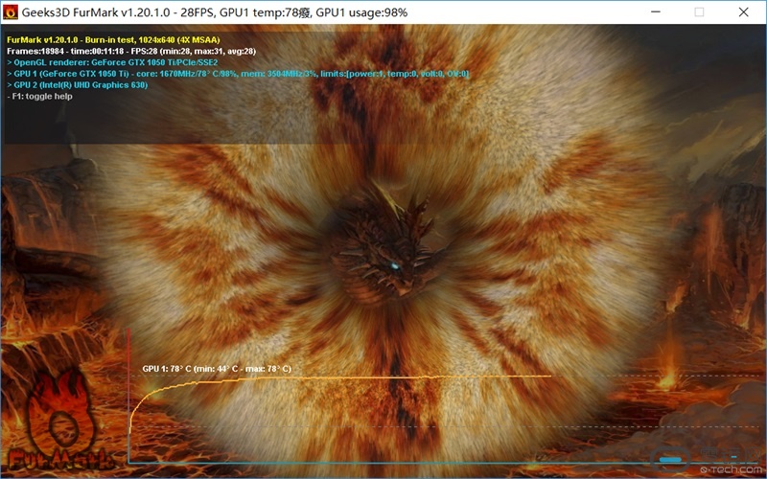Click the 'GPU 1: 78° C' temperature graph label
The height and width of the screenshot is (479, 767).
tap(217, 369)
